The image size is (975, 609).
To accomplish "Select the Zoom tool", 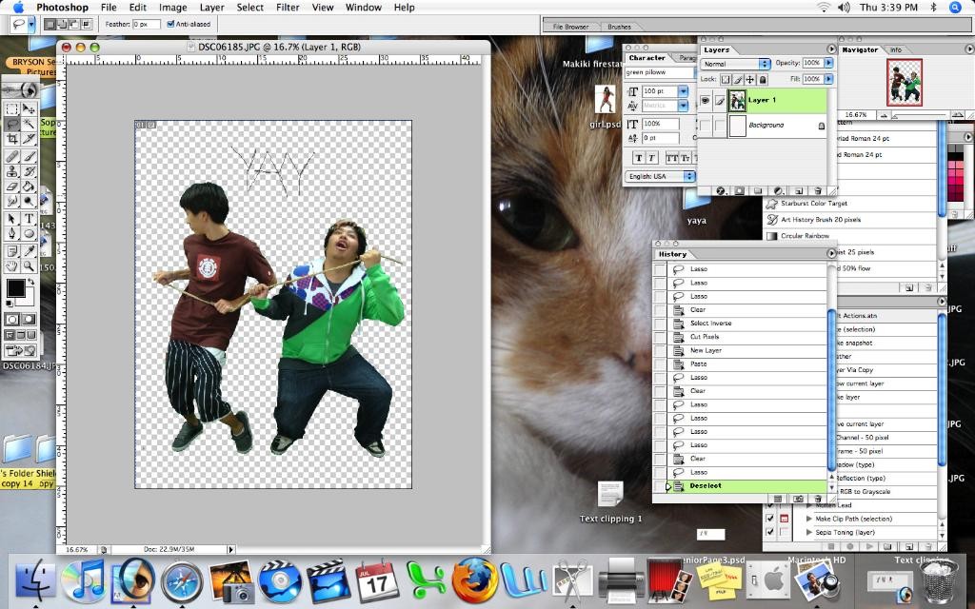I will coord(29,266).
